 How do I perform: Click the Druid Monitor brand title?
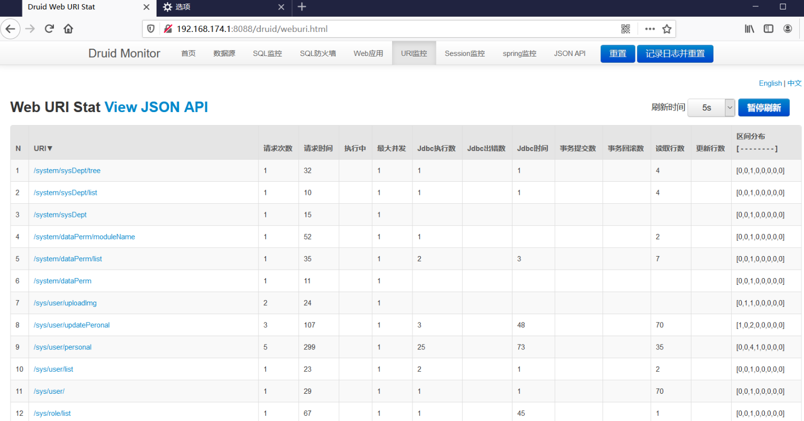(124, 53)
